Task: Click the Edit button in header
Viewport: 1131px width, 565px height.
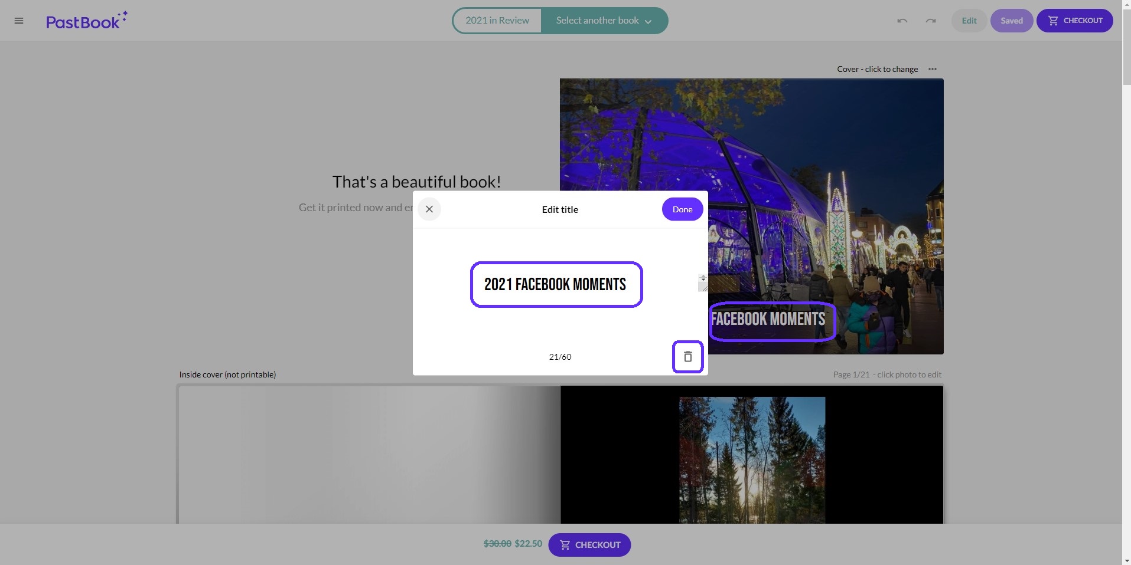Action: [969, 21]
